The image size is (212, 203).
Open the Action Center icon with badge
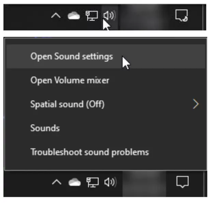(181, 15)
